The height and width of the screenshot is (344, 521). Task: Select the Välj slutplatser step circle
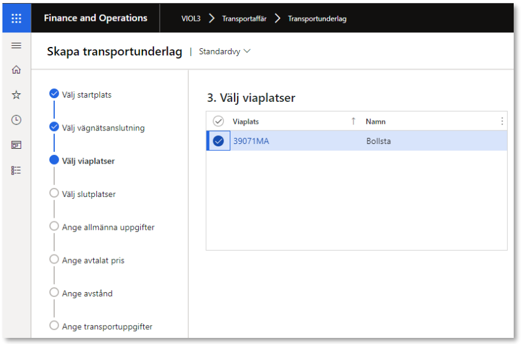pos(54,193)
